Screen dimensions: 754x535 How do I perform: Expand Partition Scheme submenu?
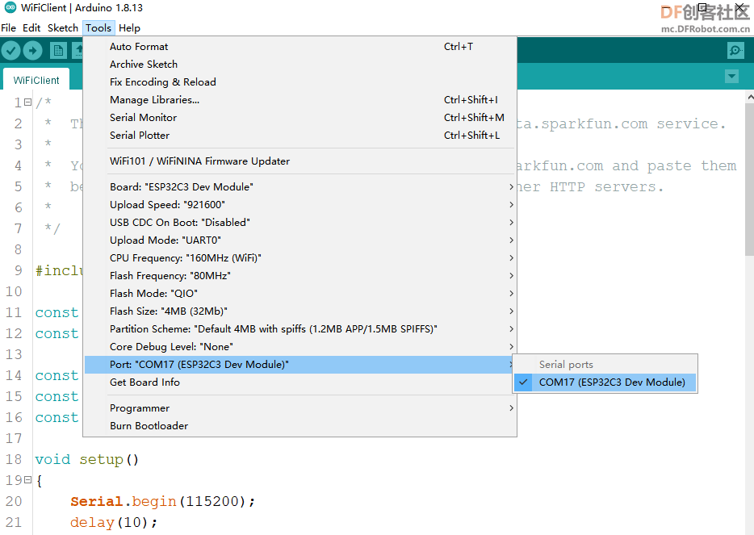pos(300,329)
